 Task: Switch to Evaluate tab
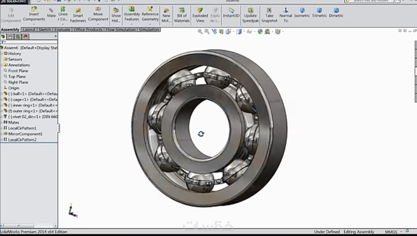tap(62, 29)
